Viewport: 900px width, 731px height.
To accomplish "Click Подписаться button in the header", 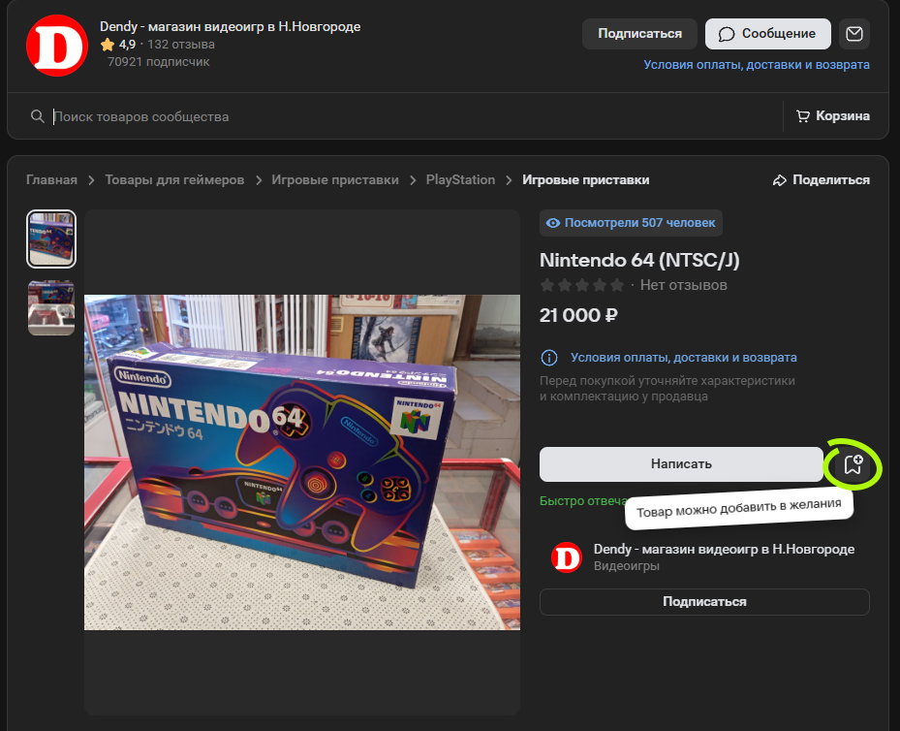I will 639,34.
